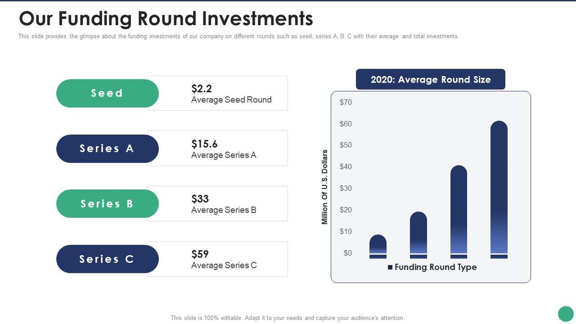This screenshot has height=324, width=576.
Task: Click the Funding Round Type legend text
Action: tap(436, 267)
